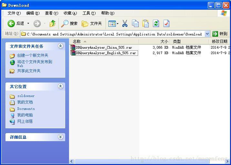Click the 网上邻居 network icon
Screen dimensions: 231x165
[x=12, y=122]
